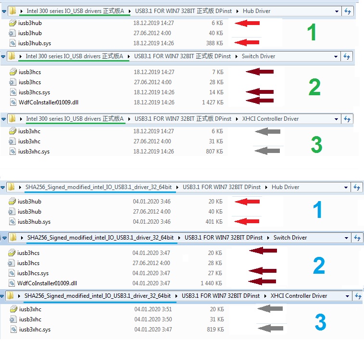Click refresh button in SHA256 Switch Driver address bar
This screenshot has height=343, width=364.
(357, 238)
